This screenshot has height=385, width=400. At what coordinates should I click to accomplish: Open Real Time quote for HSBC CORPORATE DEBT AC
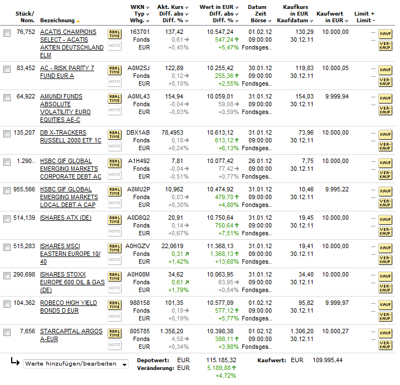coord(115,163)
